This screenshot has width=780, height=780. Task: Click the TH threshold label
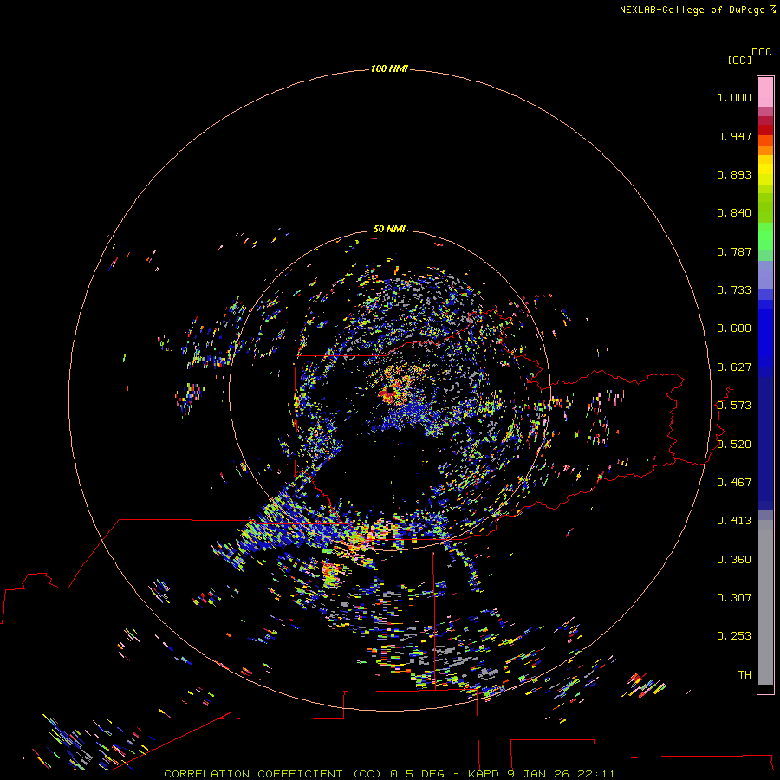(x=744, y=675)
